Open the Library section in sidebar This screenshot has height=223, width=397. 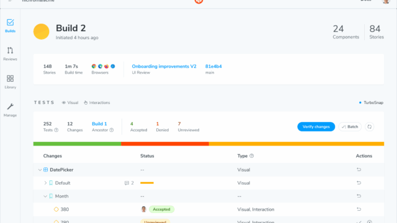[10, 82]
